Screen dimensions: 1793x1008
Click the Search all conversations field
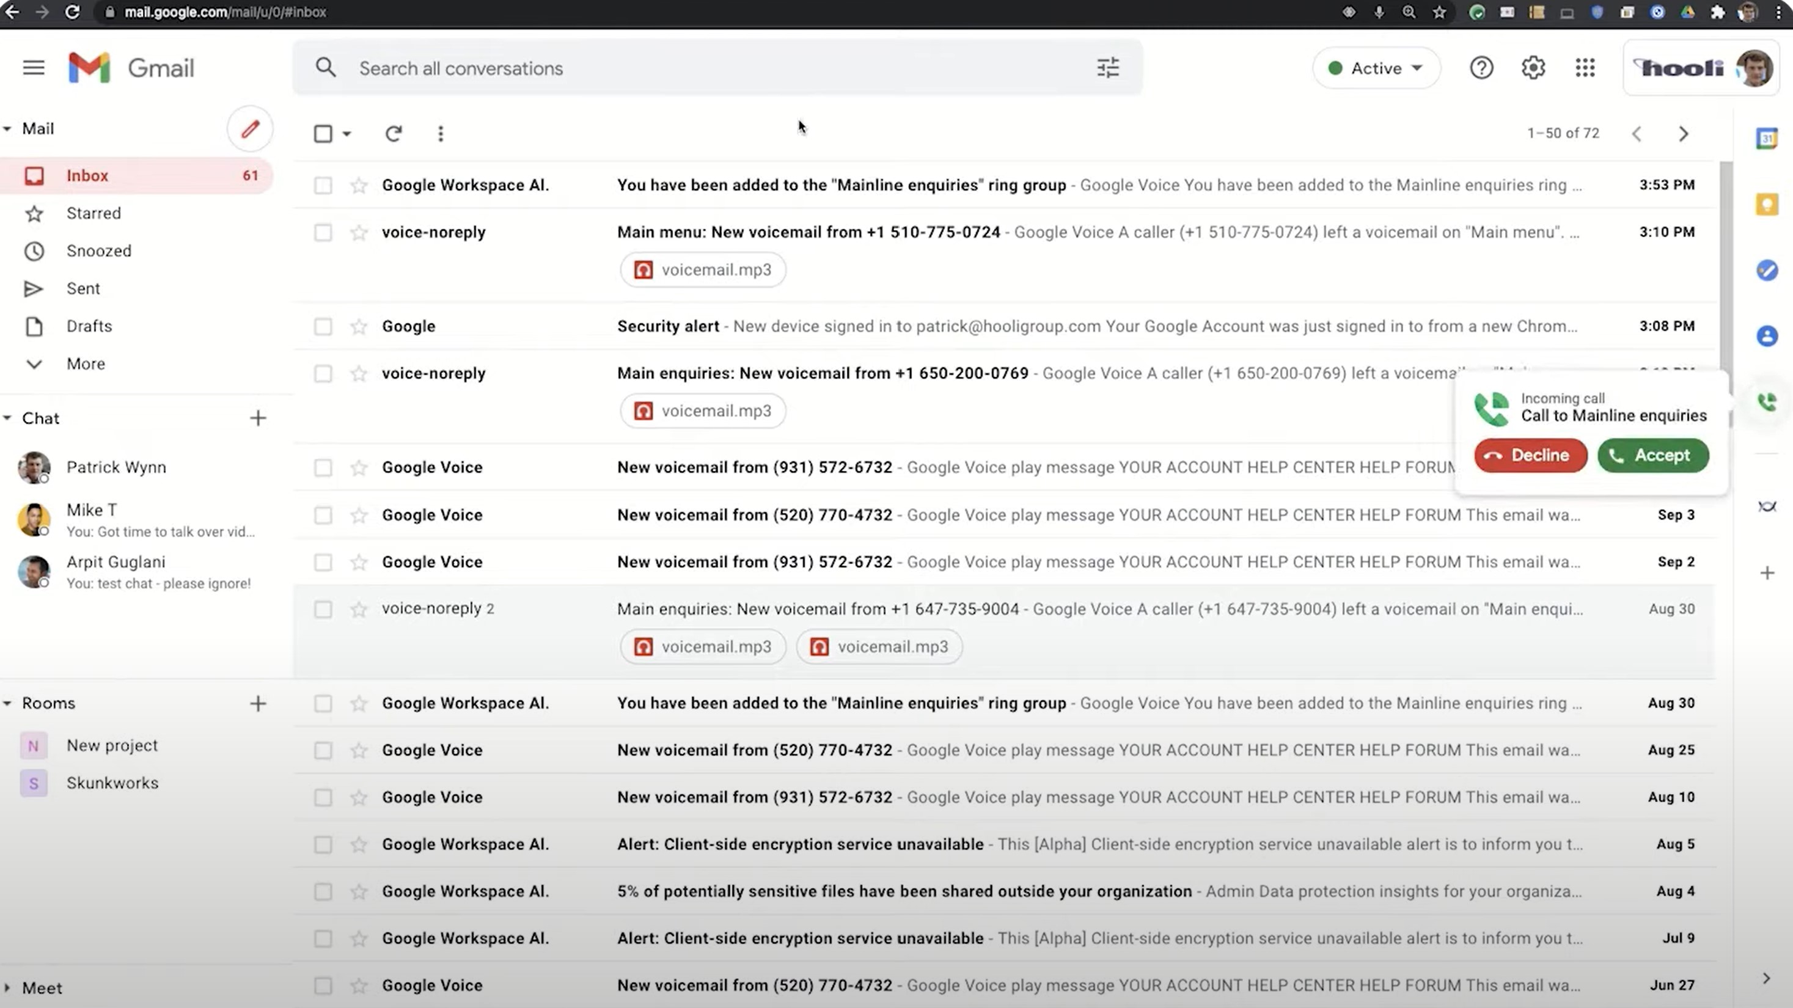click(x=717, y=68)
